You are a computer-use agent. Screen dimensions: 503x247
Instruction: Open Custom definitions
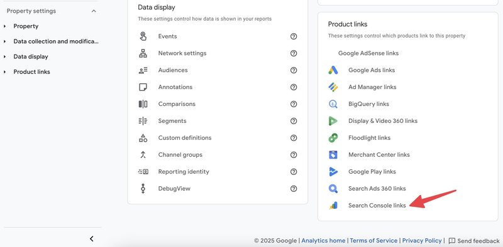point(185,138)
